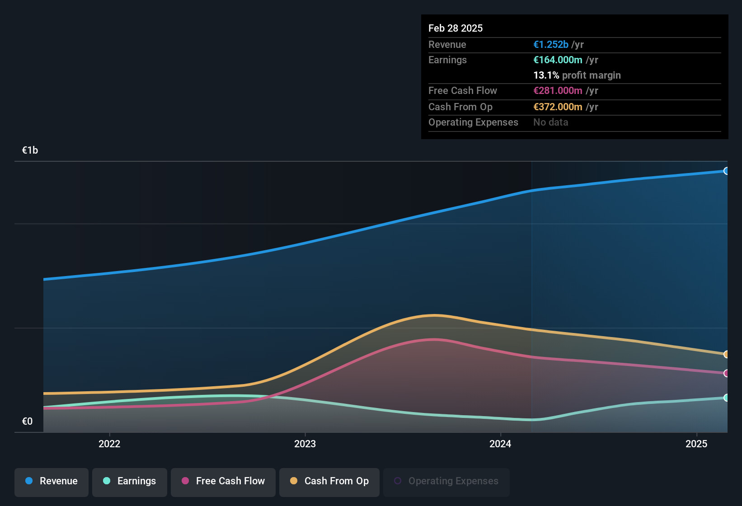The image size is (742, 506).
Task: Click the teal Earnings legend dot
Action: 106,481
